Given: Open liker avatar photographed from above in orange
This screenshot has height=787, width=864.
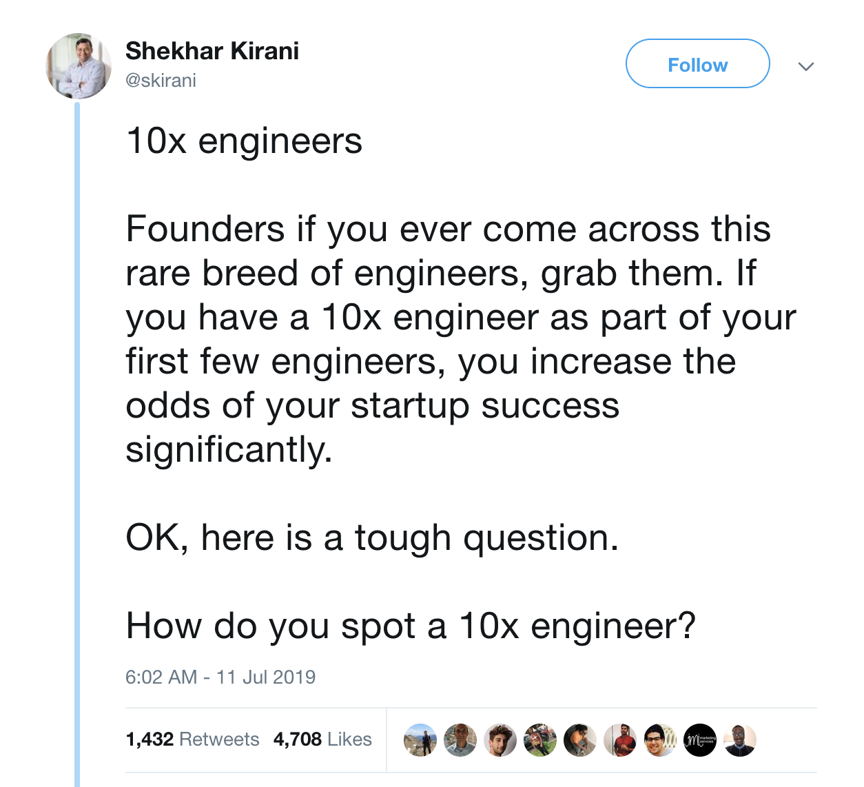Looking at the screenshot, I should tap(580, 740).
